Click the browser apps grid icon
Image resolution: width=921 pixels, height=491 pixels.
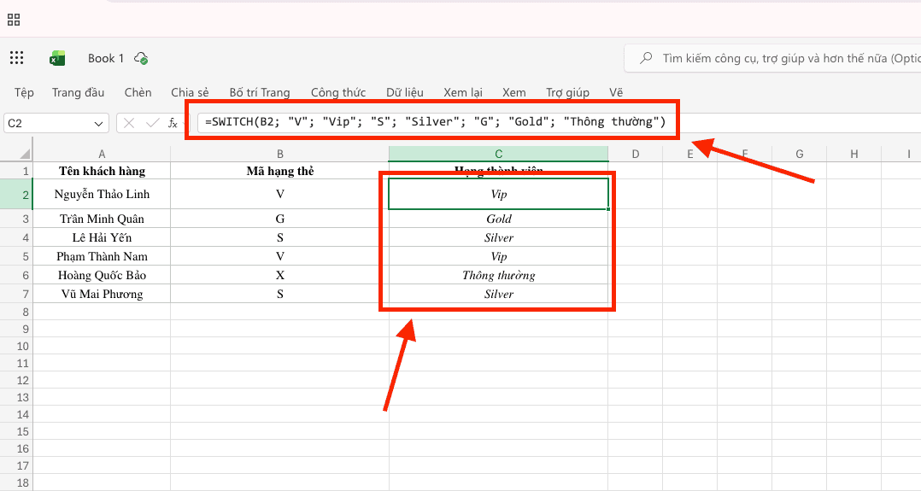[14, 20]
